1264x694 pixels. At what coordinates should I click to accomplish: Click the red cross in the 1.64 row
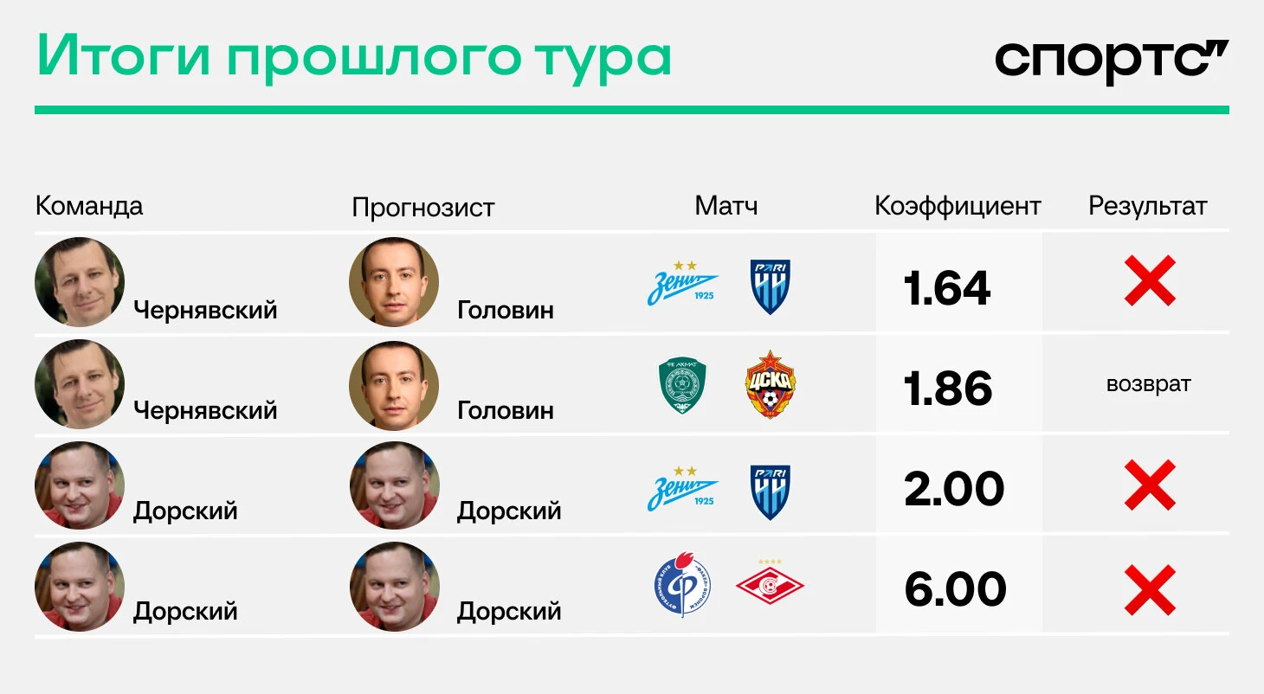click(x=1150, y=280)
